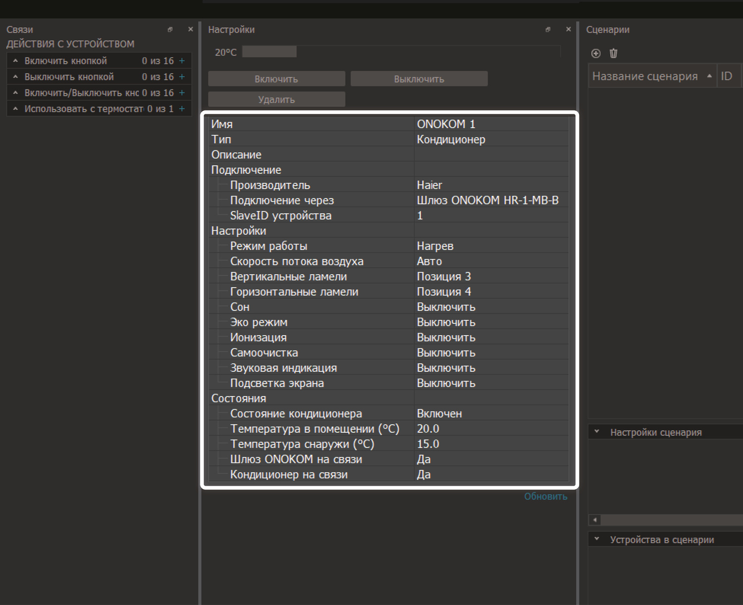
Task: Sort by "Название сценария" column header
Action: pyautogui.click(x=645, y=76)
